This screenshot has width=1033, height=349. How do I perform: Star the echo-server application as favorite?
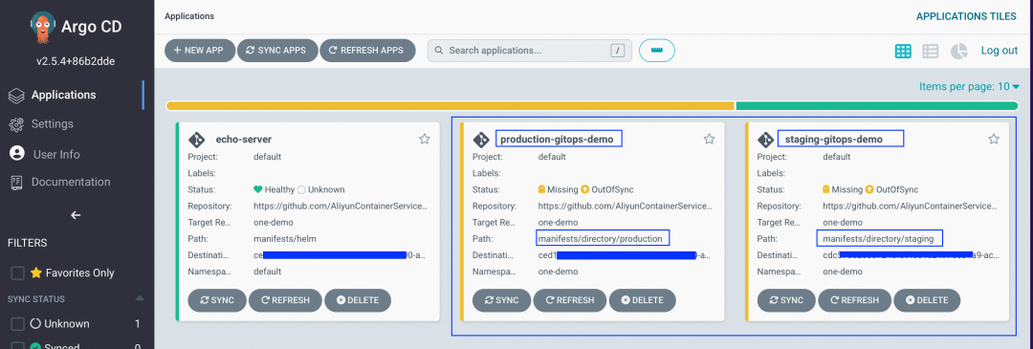(x=425, y=139)
